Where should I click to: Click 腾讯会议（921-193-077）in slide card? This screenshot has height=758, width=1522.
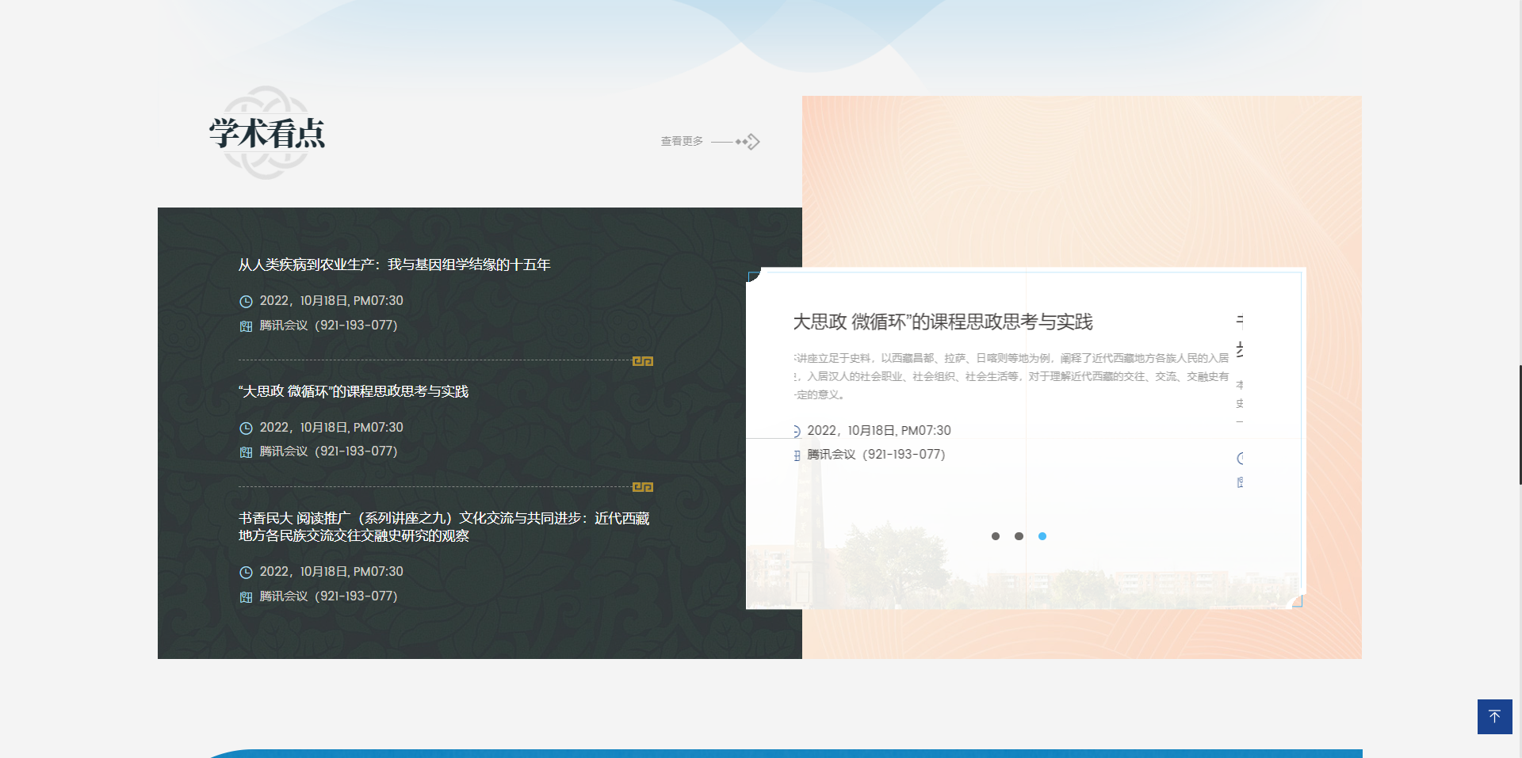876,454
